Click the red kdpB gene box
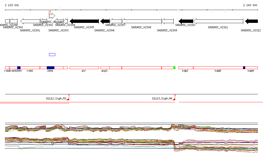Viewport: 263px width, 157px height. 218,68
